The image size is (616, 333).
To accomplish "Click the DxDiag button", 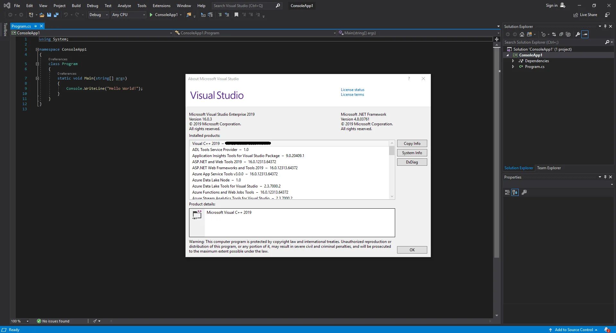I will click(x=412, y=162).
